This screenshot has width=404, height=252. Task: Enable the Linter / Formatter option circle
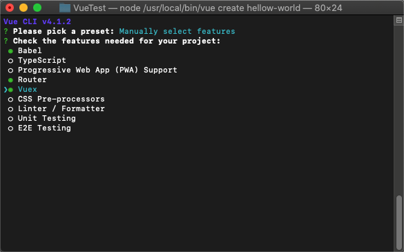[10, 109]
